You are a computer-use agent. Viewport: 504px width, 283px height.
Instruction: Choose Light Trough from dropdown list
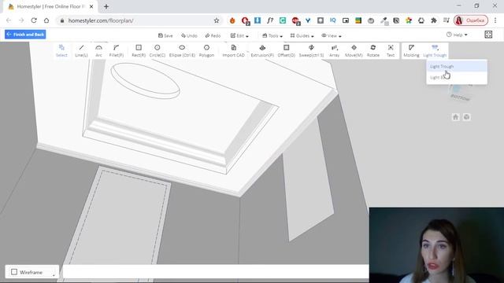pyautogui.click(x=457, y=66)
